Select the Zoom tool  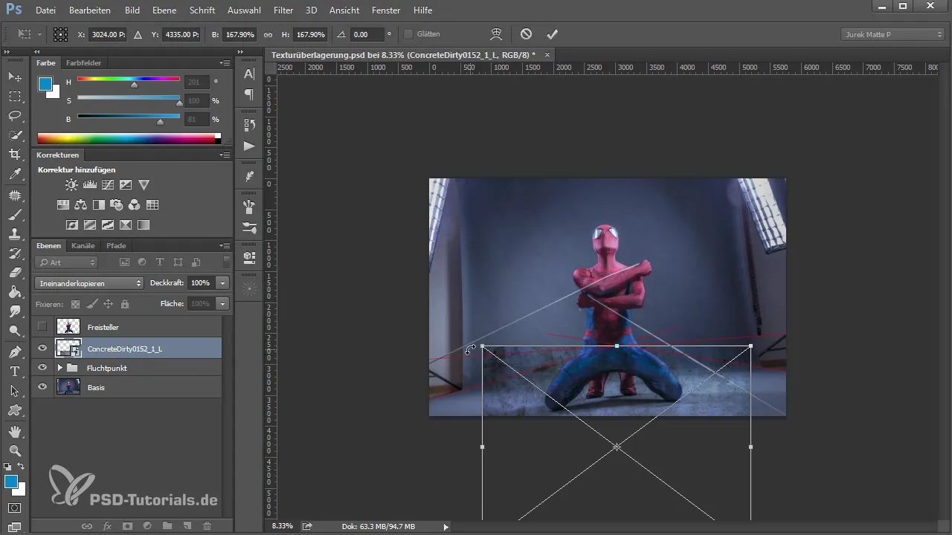[15, 450]
